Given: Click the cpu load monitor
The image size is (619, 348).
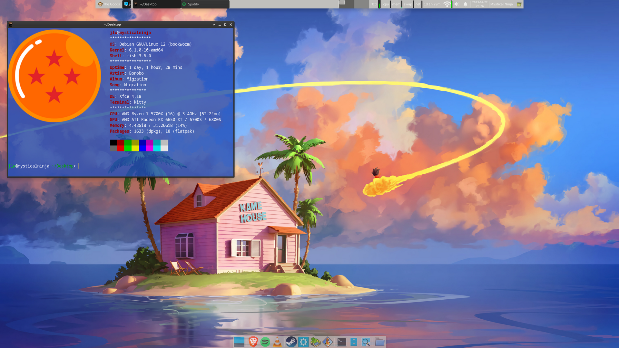Looking at the screenshot, I should click(387, 4).
